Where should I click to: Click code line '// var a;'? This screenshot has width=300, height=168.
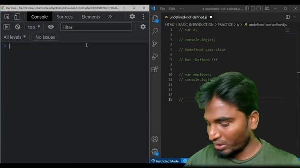coord(188,30)
